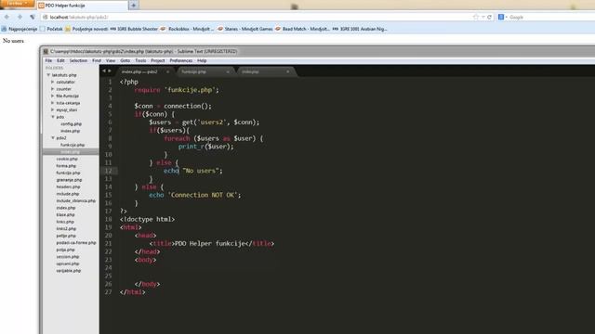The image size is (595, 334).
Task: Expand the file-funkcije folder
Action: pyautogui.click(x=53, y=96)
